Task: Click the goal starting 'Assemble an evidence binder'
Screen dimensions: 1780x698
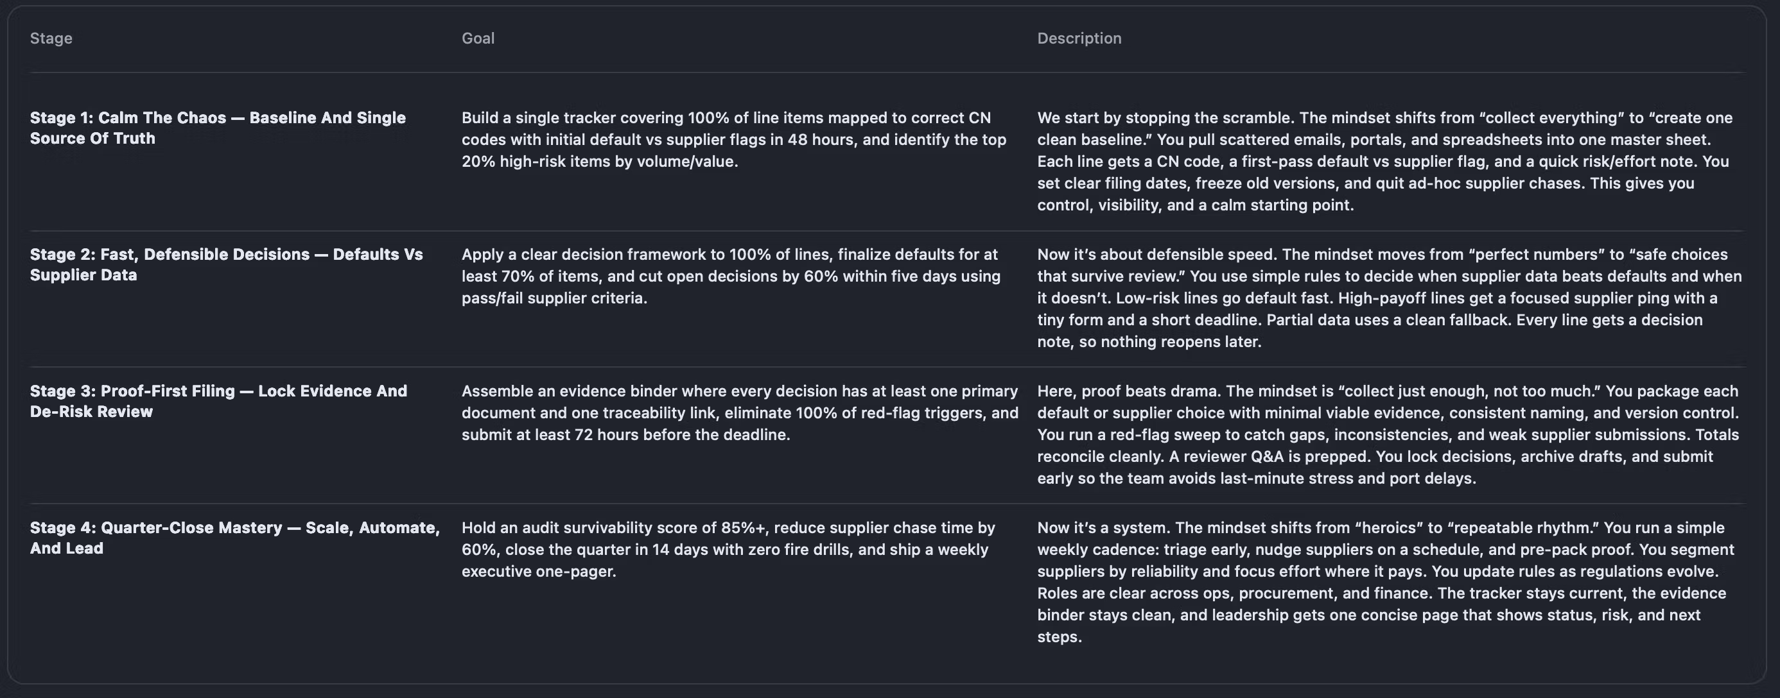Action: [x=739, y=413]
